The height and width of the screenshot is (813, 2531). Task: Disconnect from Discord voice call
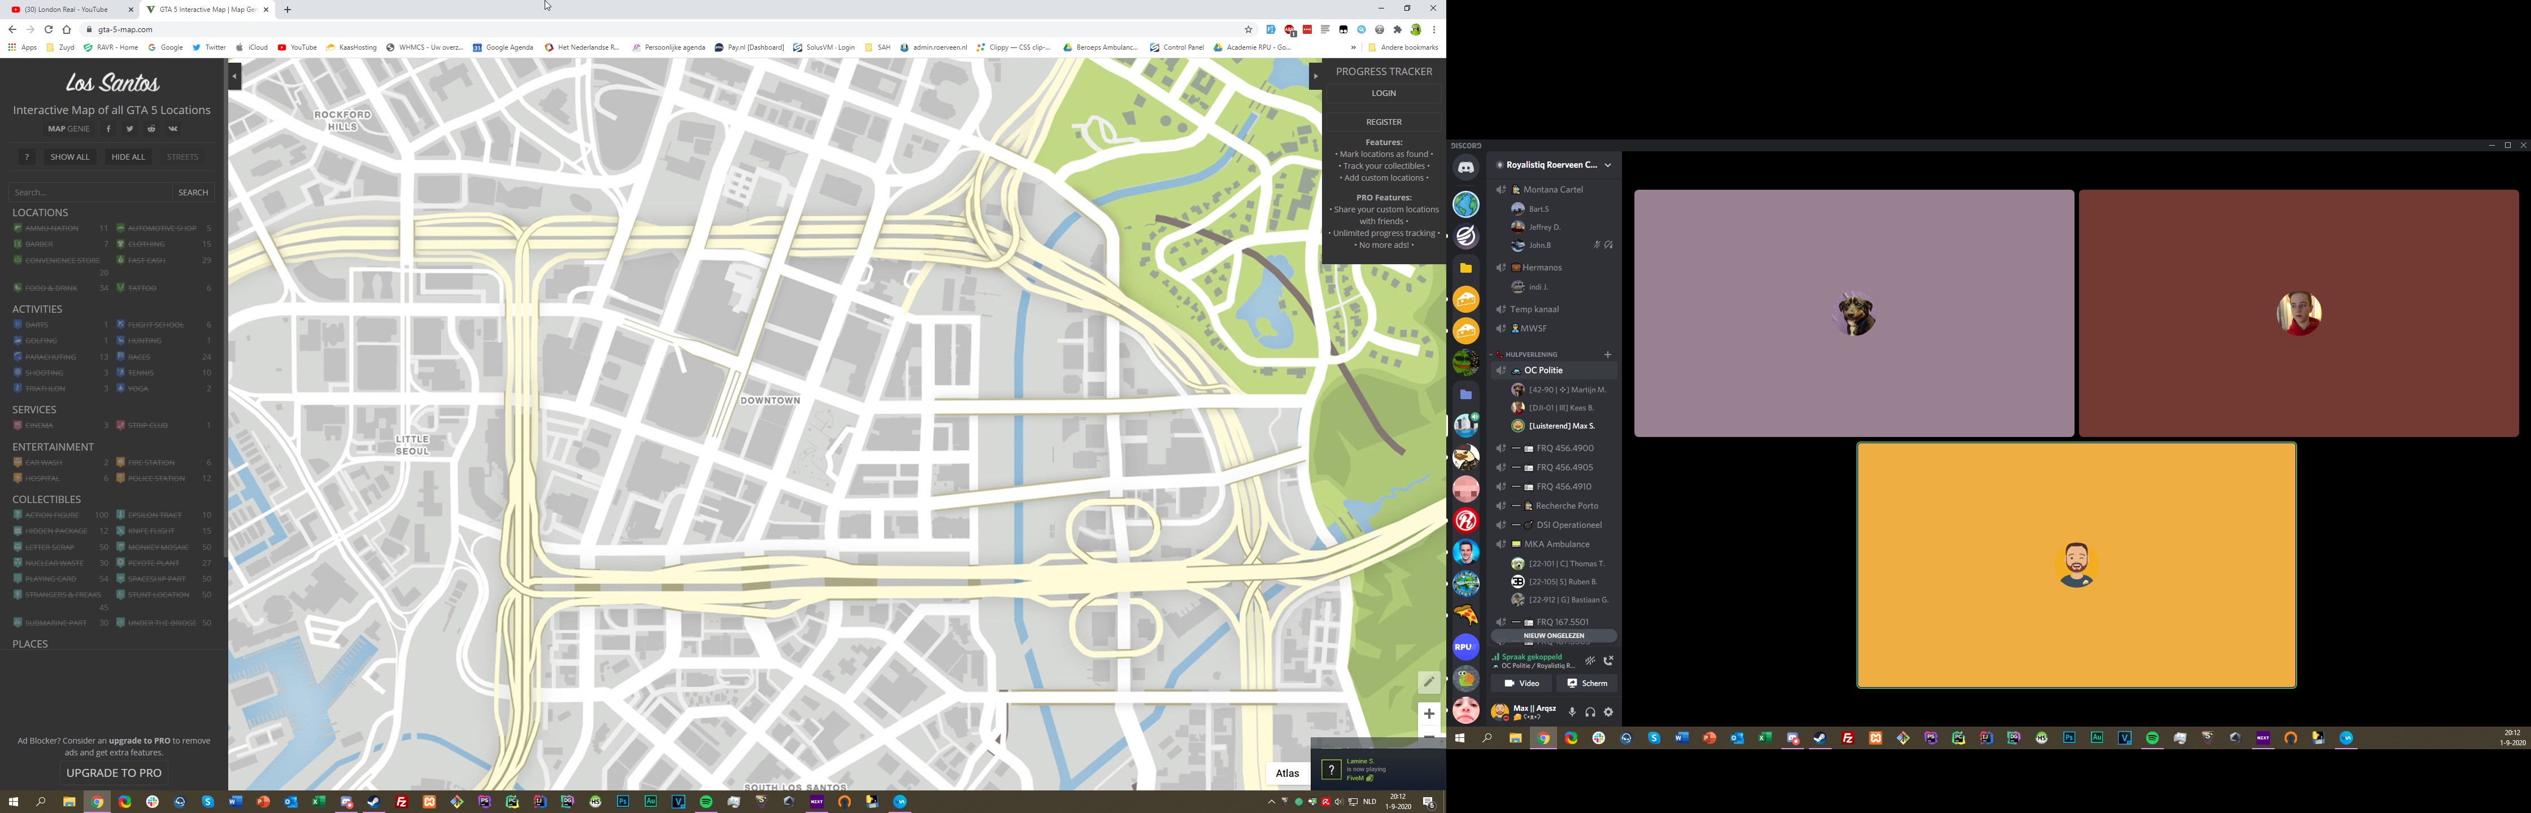click(1608, 661)
